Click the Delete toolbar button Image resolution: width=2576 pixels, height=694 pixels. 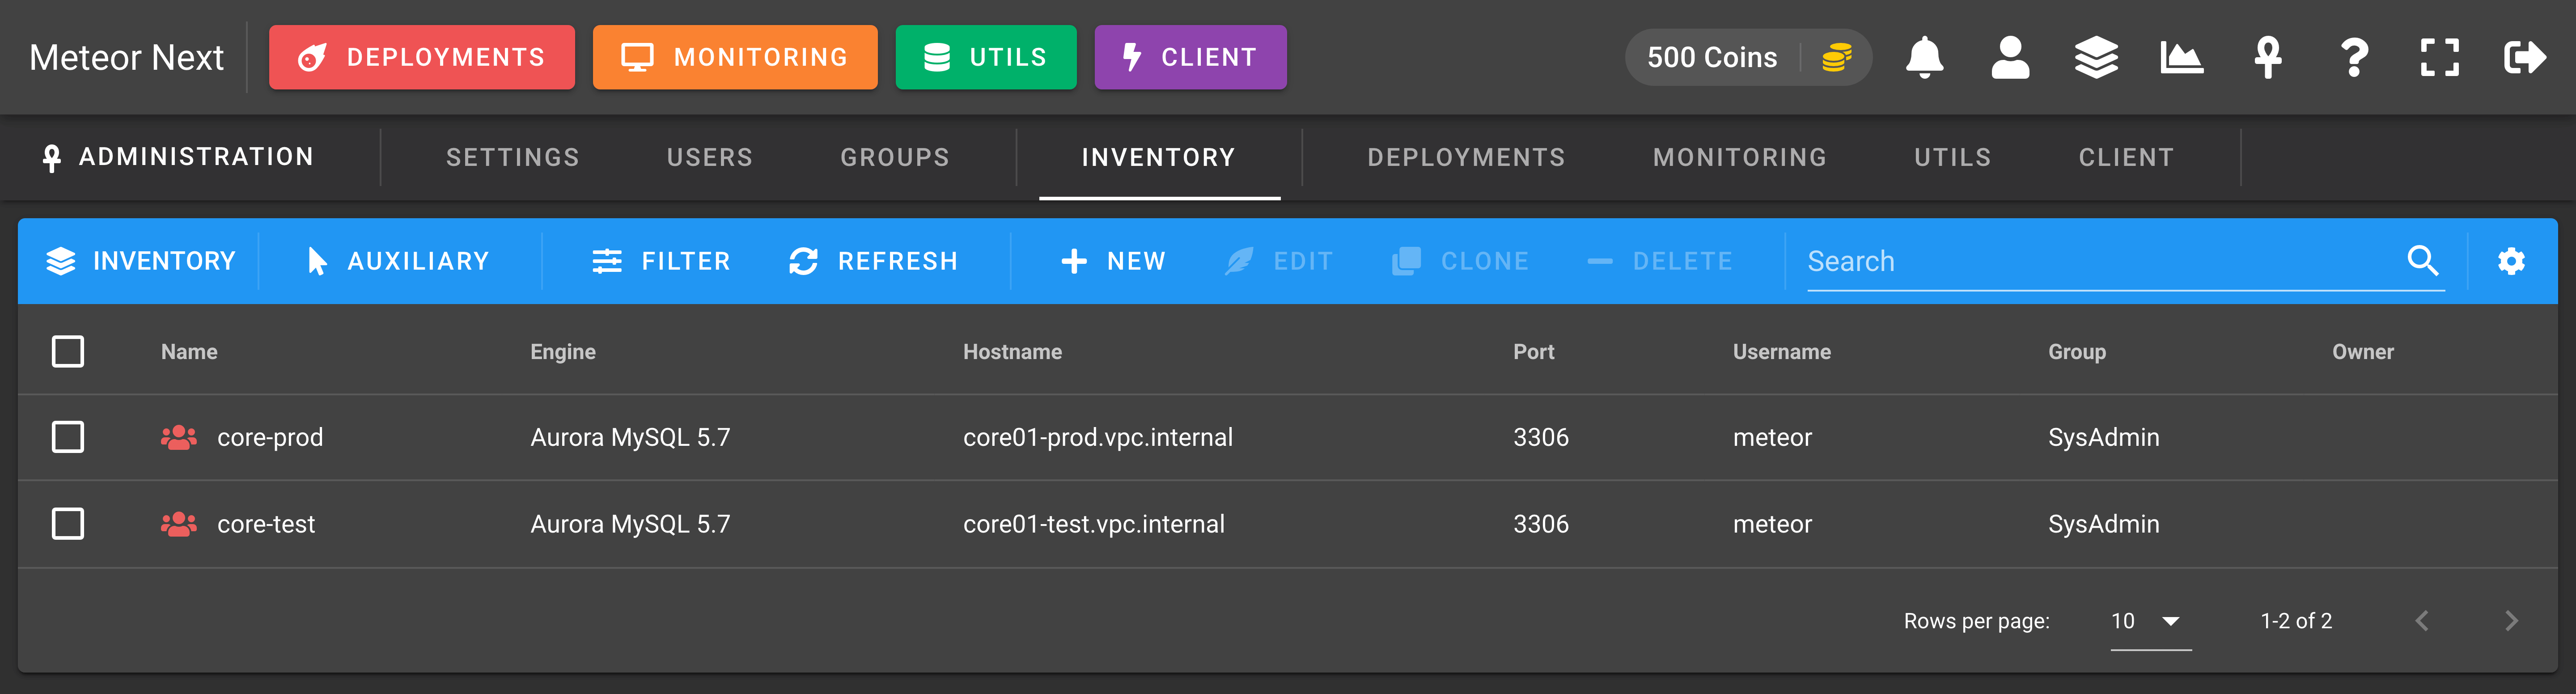(1660, 261)
